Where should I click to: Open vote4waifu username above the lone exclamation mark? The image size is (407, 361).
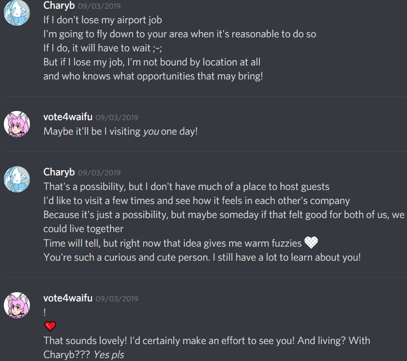pyautogui.click(x=68, y=298)
